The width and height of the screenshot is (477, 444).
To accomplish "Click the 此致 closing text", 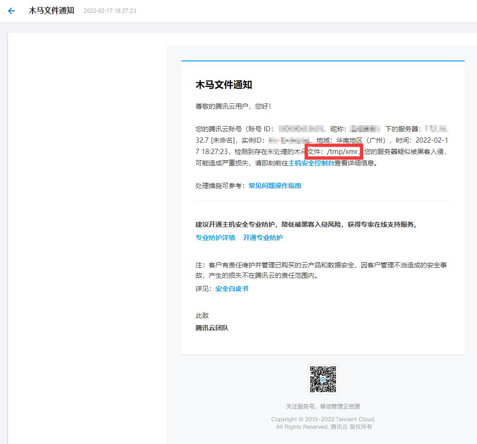I will tap(202, 316).
